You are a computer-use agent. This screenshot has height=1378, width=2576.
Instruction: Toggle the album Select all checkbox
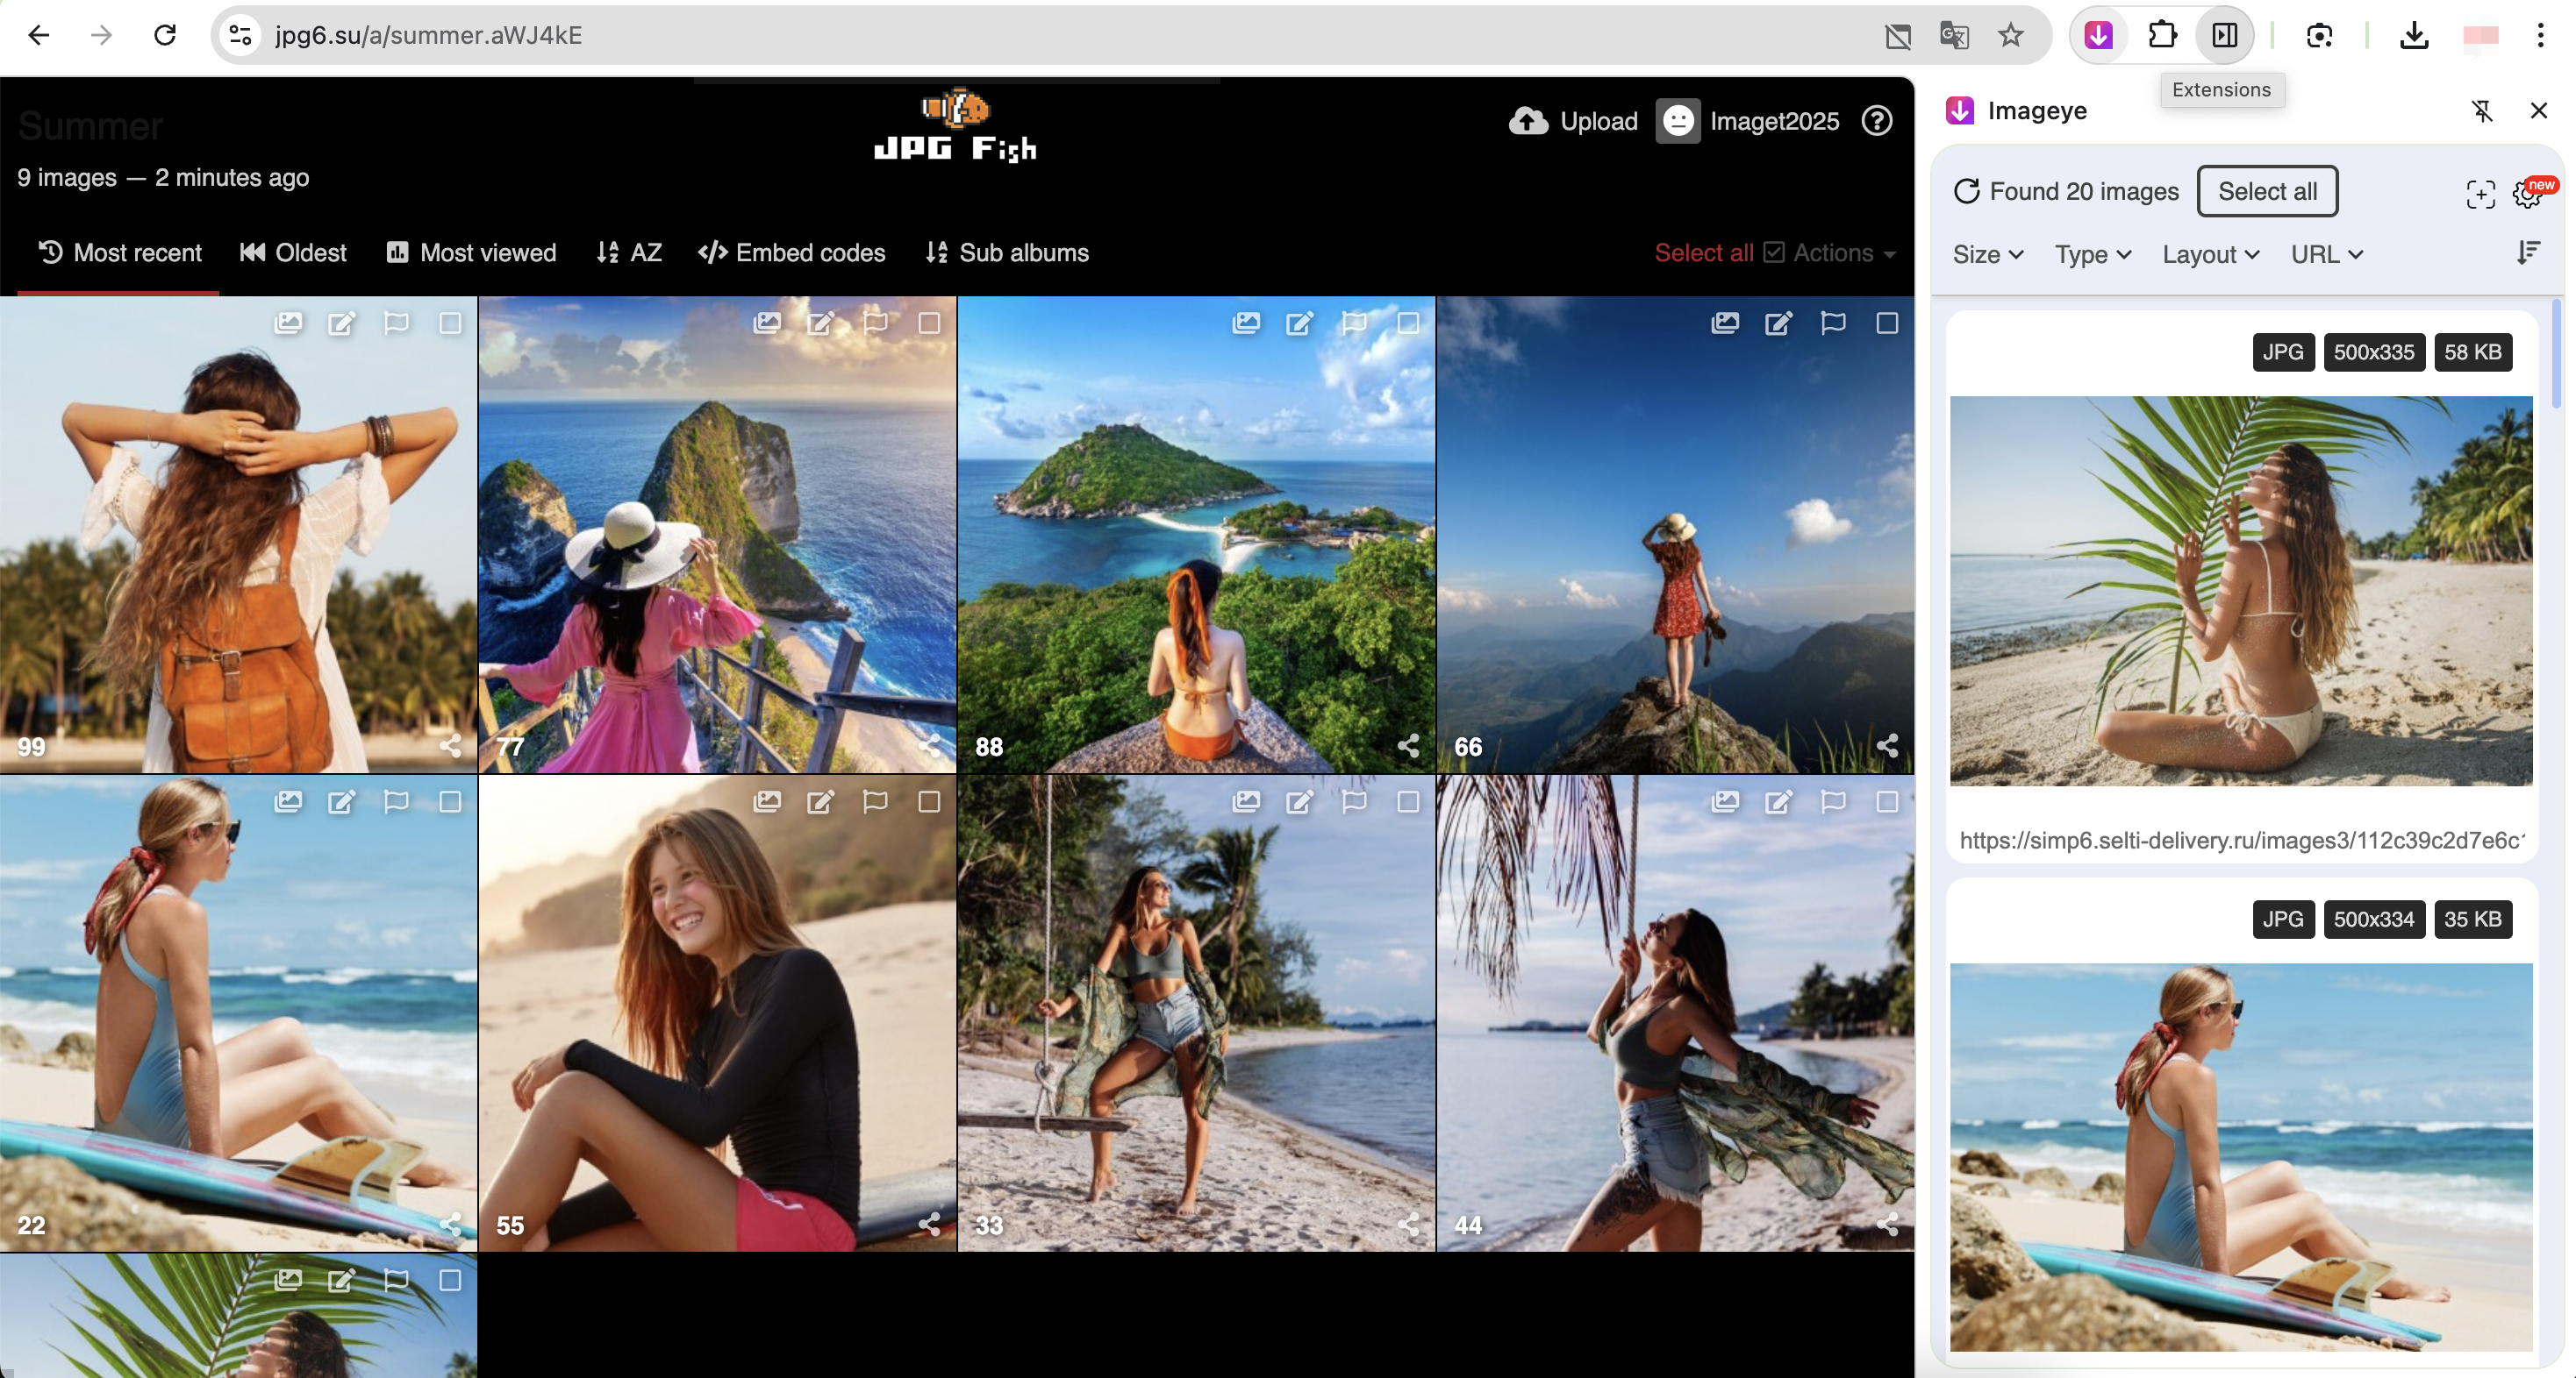pyautogui.click(x=1773, y=252)
